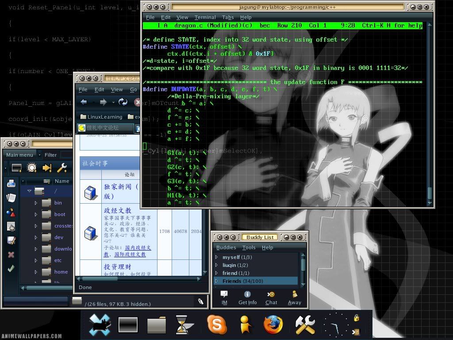453x340 pixels.
Task: Click the terminal's vertical scrollbar thumb
Action: coord(429,193)
